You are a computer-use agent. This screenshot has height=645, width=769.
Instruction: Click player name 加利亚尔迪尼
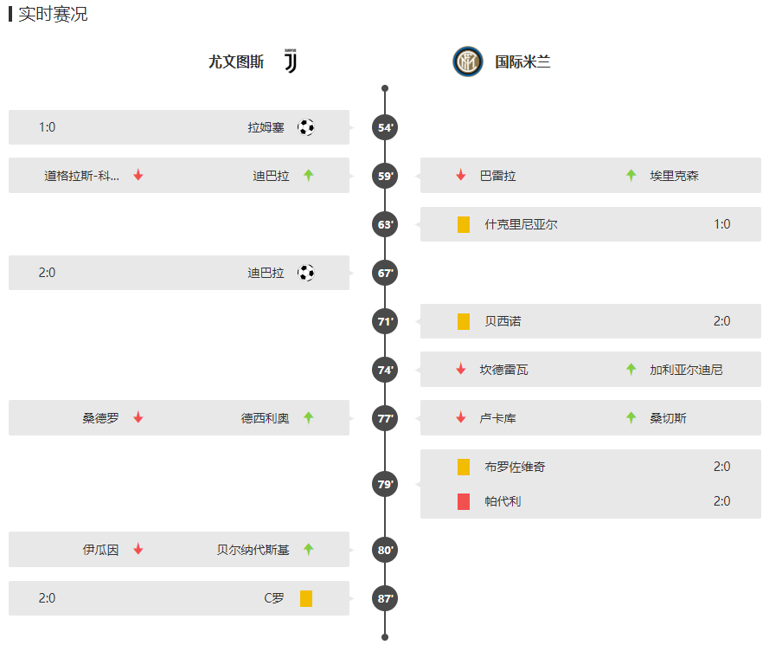pyautogui.click(x=686, y=370)
